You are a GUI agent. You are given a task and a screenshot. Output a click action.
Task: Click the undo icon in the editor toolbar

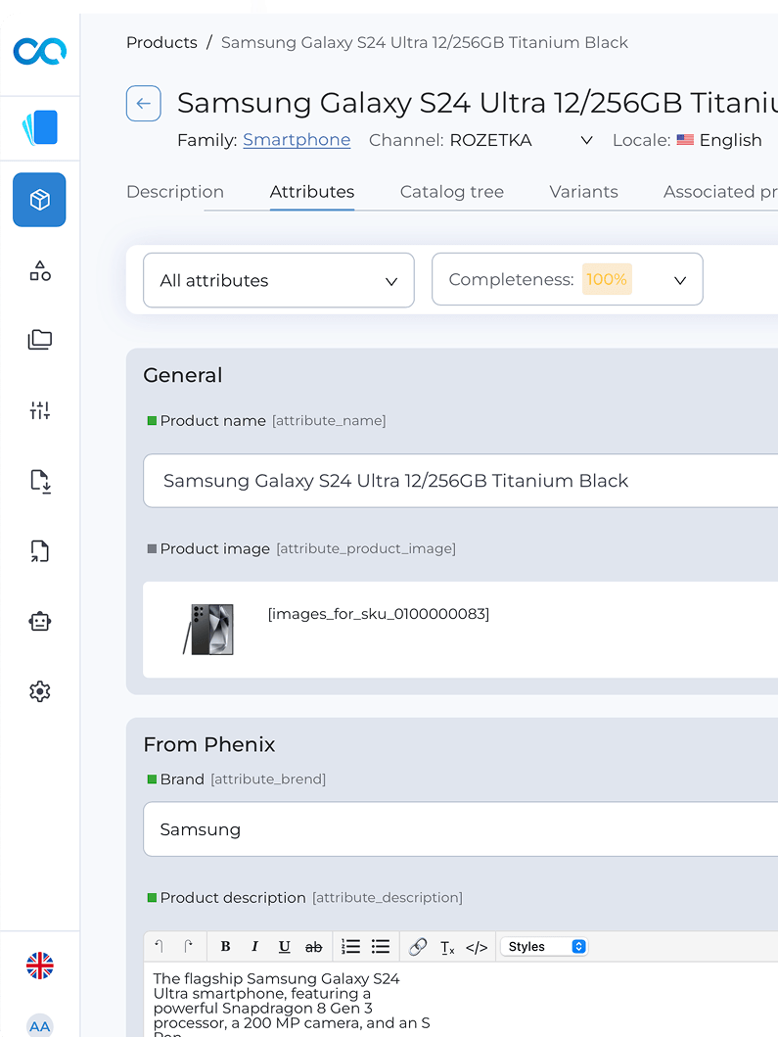point(160,946)
